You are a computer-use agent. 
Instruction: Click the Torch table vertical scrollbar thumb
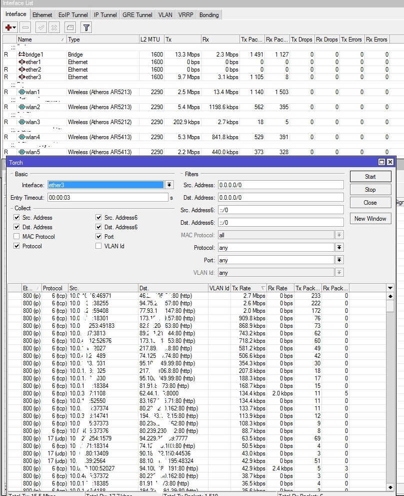pyautogui.click(x=390, y=306)
